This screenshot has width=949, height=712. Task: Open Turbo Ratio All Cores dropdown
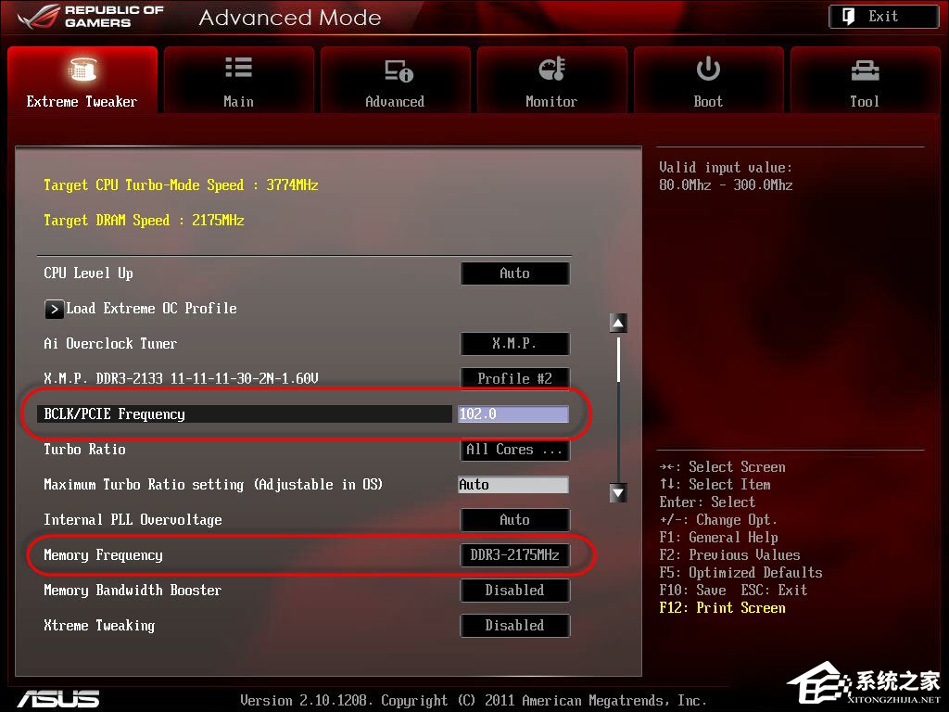coord(515,450)
